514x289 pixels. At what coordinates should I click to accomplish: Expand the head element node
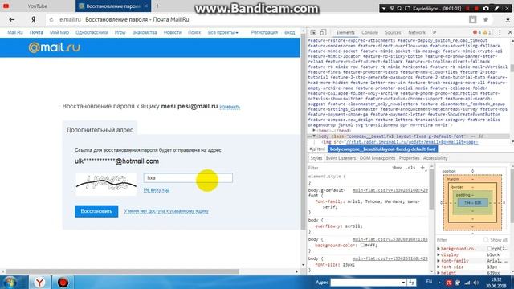(314, 130)
